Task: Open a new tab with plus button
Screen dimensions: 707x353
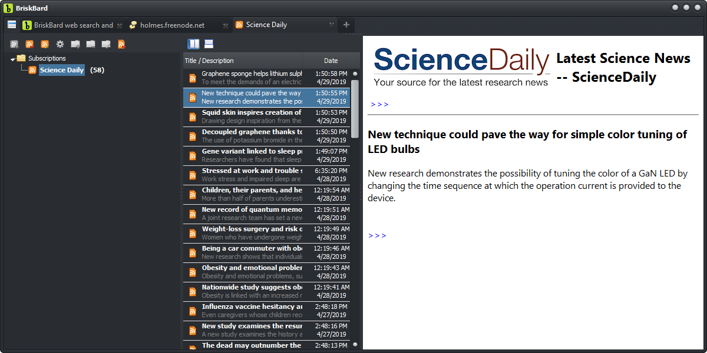Action: [x=346, y=25]
